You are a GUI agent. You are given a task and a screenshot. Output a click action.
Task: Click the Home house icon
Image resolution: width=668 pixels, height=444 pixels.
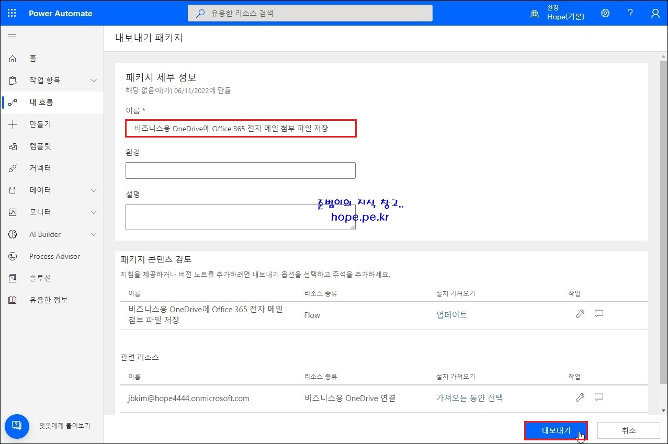click(x=13, y=59)
